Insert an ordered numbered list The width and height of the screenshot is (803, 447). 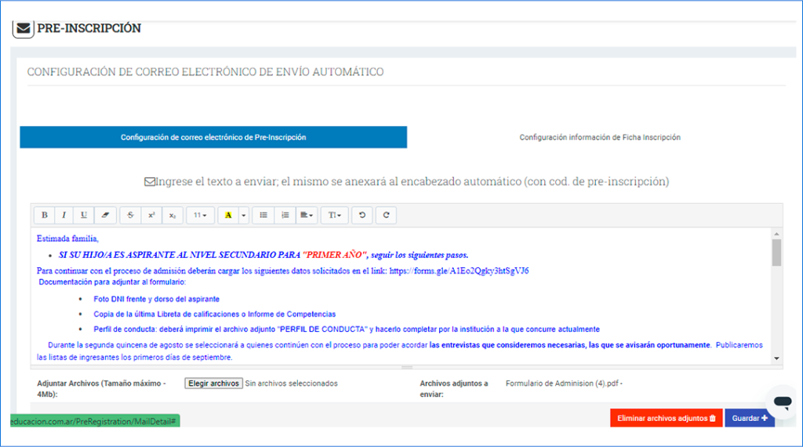coord(285,215)
